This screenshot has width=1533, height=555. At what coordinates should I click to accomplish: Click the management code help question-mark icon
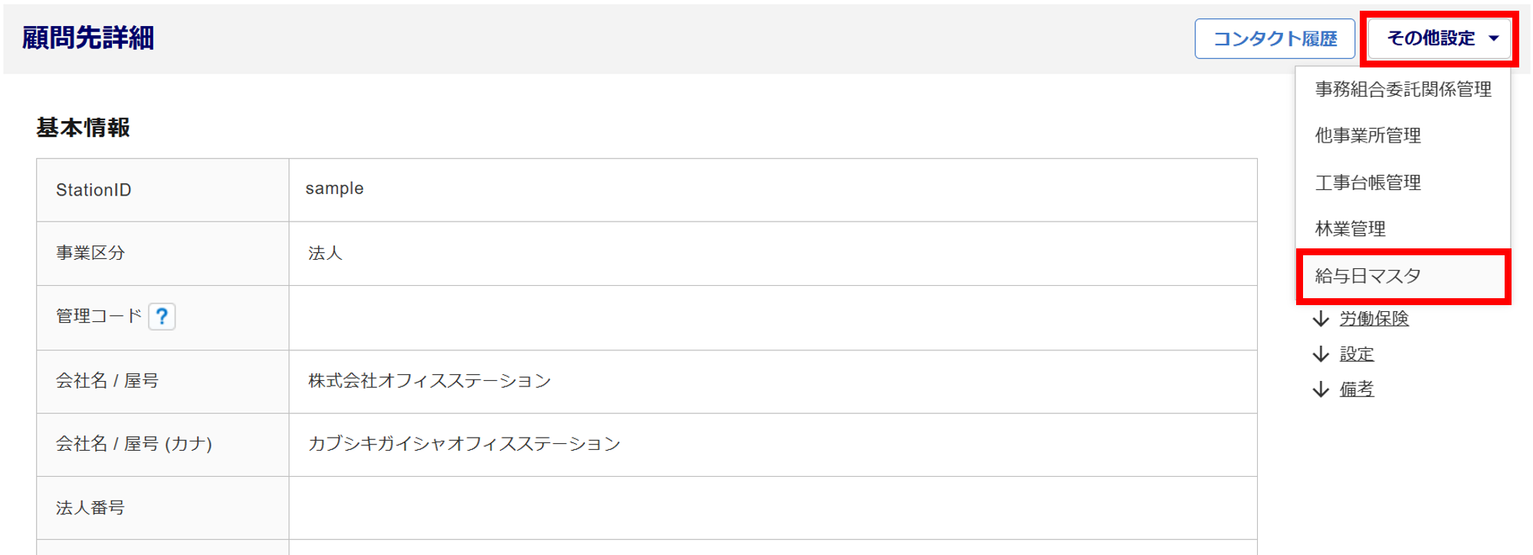click(162, 317)
